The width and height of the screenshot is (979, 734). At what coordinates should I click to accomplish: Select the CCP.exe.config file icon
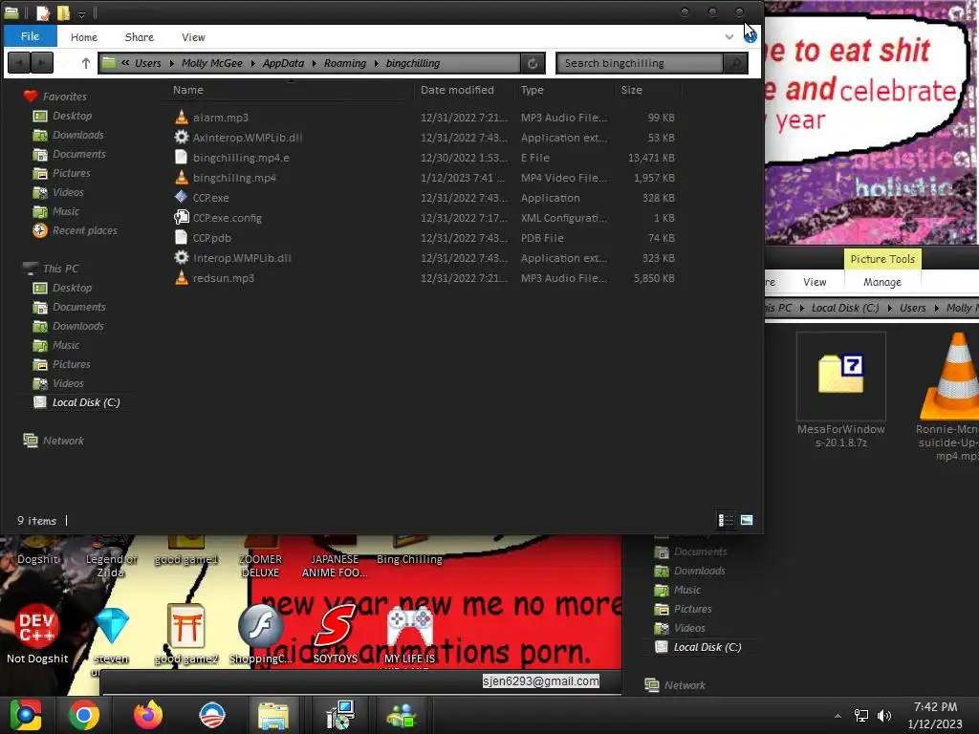(x=181, y=217)
